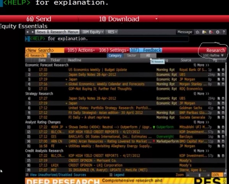
Task: Open CREDIT OPINION - Merisant Co. headline
Action: 92,161
